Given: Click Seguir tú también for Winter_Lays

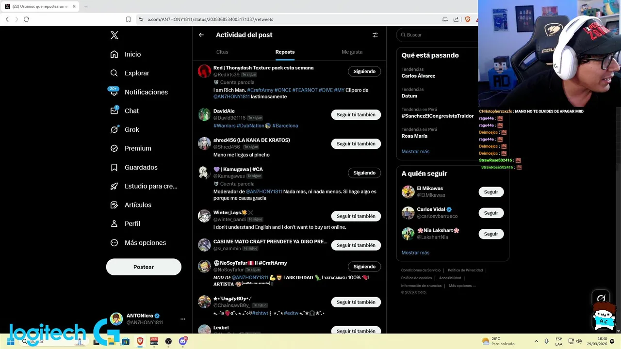Looking at the screenshot, I should (x=356, y=216).
